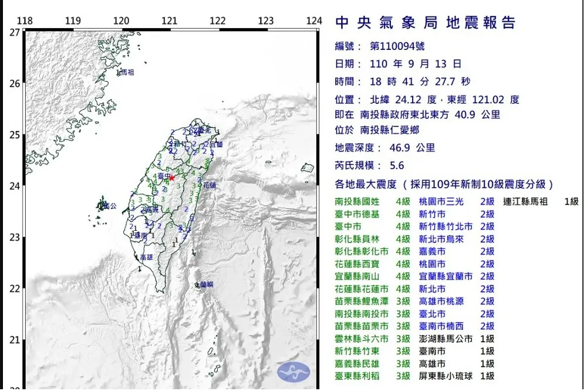Click the 彰化縣彰化市 4級 row
The height and width of the screenshot is (391, 587).
pyautogui.click(x=373, y=251)
